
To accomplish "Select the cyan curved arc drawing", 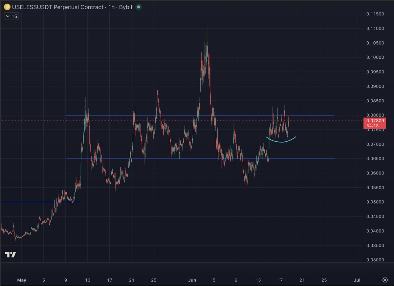I will click(x=281, y=141).
